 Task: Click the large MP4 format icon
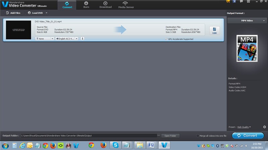tap(247, 48)
